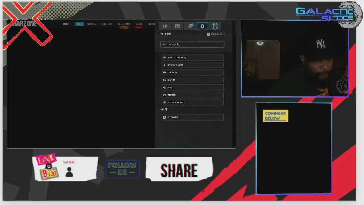Switch to the Battle Pass tab
This screenshot has height=205, width=364.
[124, 24]
